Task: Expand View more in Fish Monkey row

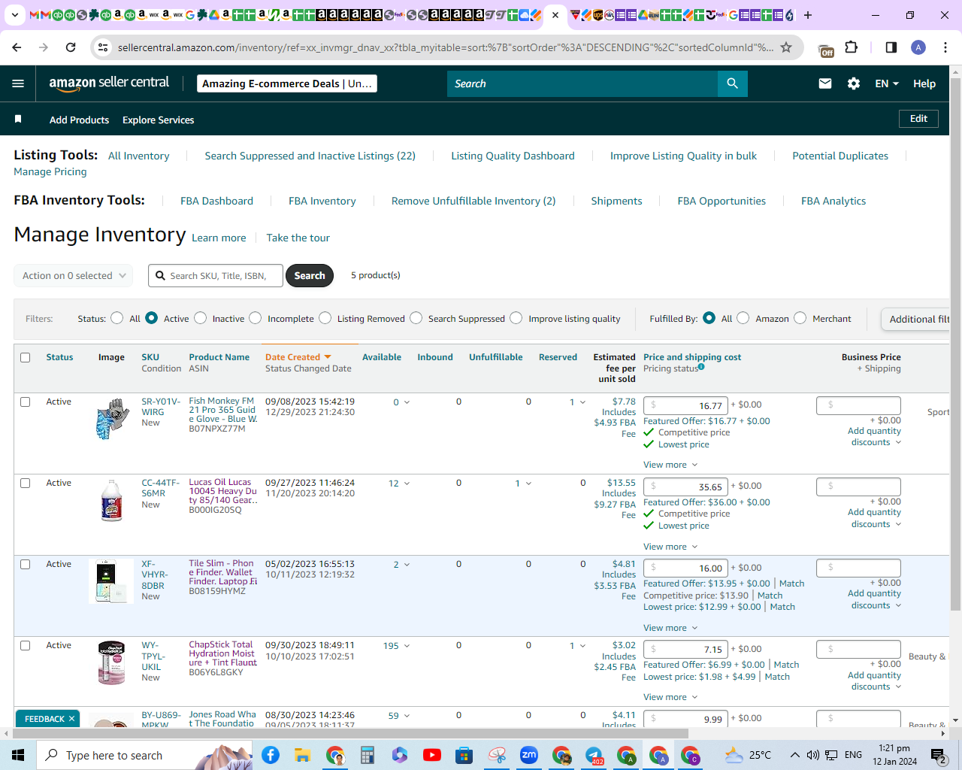Action: [670, 465]
